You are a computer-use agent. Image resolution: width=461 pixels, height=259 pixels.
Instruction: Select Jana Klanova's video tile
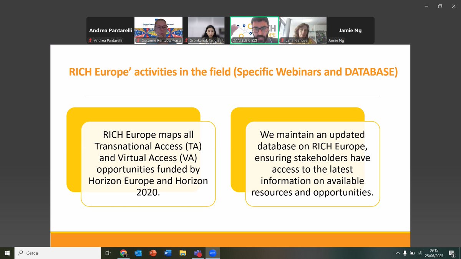[302, 30]
